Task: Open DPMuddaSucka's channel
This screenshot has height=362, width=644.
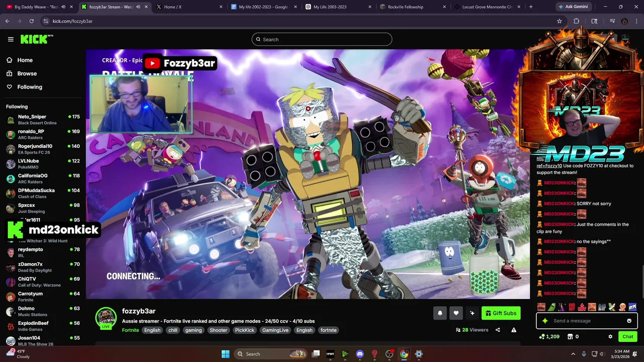Action: (43, 193)
